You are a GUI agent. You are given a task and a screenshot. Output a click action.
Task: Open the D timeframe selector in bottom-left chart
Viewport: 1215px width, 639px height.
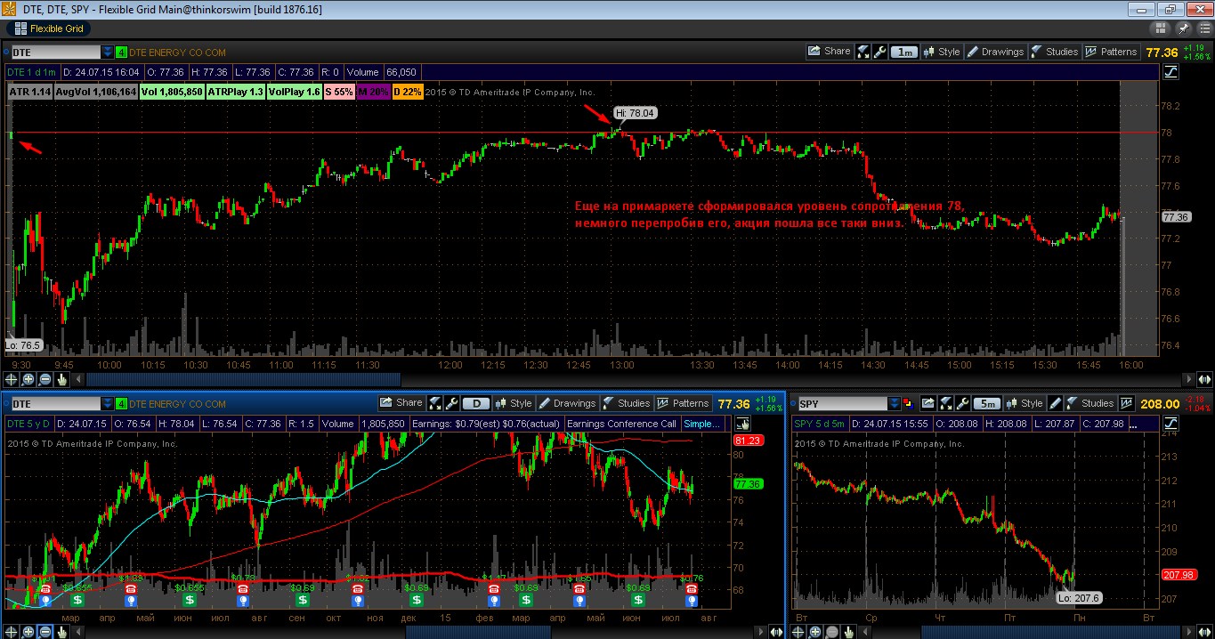tap(477, 403)
